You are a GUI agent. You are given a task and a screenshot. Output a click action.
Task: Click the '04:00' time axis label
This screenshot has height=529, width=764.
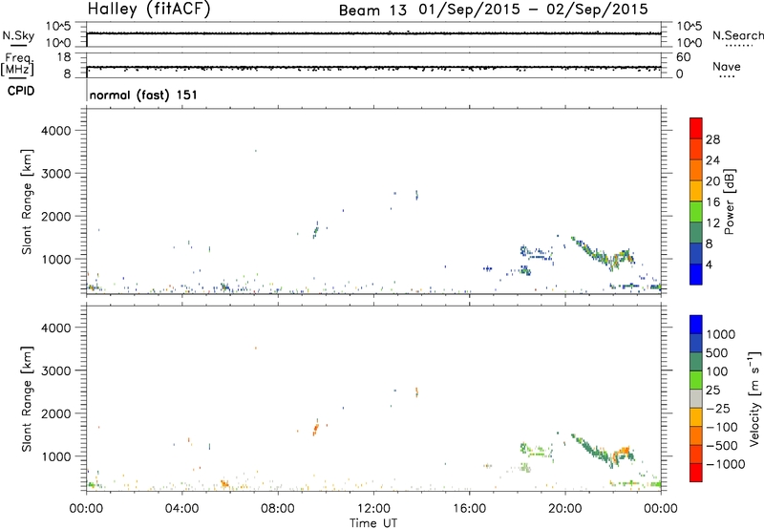point(181,509)
